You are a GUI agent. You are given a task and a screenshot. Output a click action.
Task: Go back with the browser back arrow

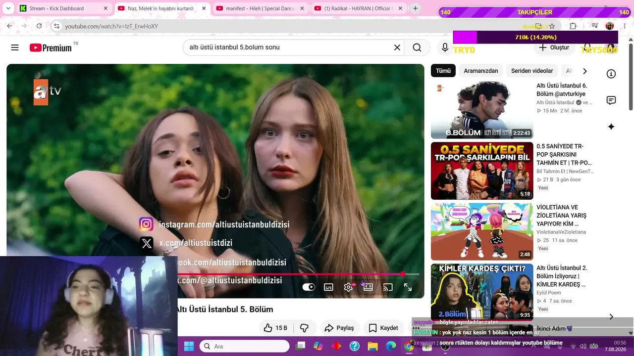click(x=9, y=26)
